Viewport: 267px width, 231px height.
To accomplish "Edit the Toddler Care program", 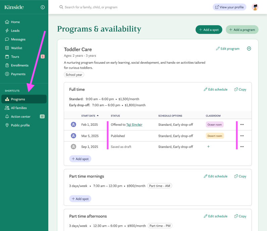I will pos(228,49).
